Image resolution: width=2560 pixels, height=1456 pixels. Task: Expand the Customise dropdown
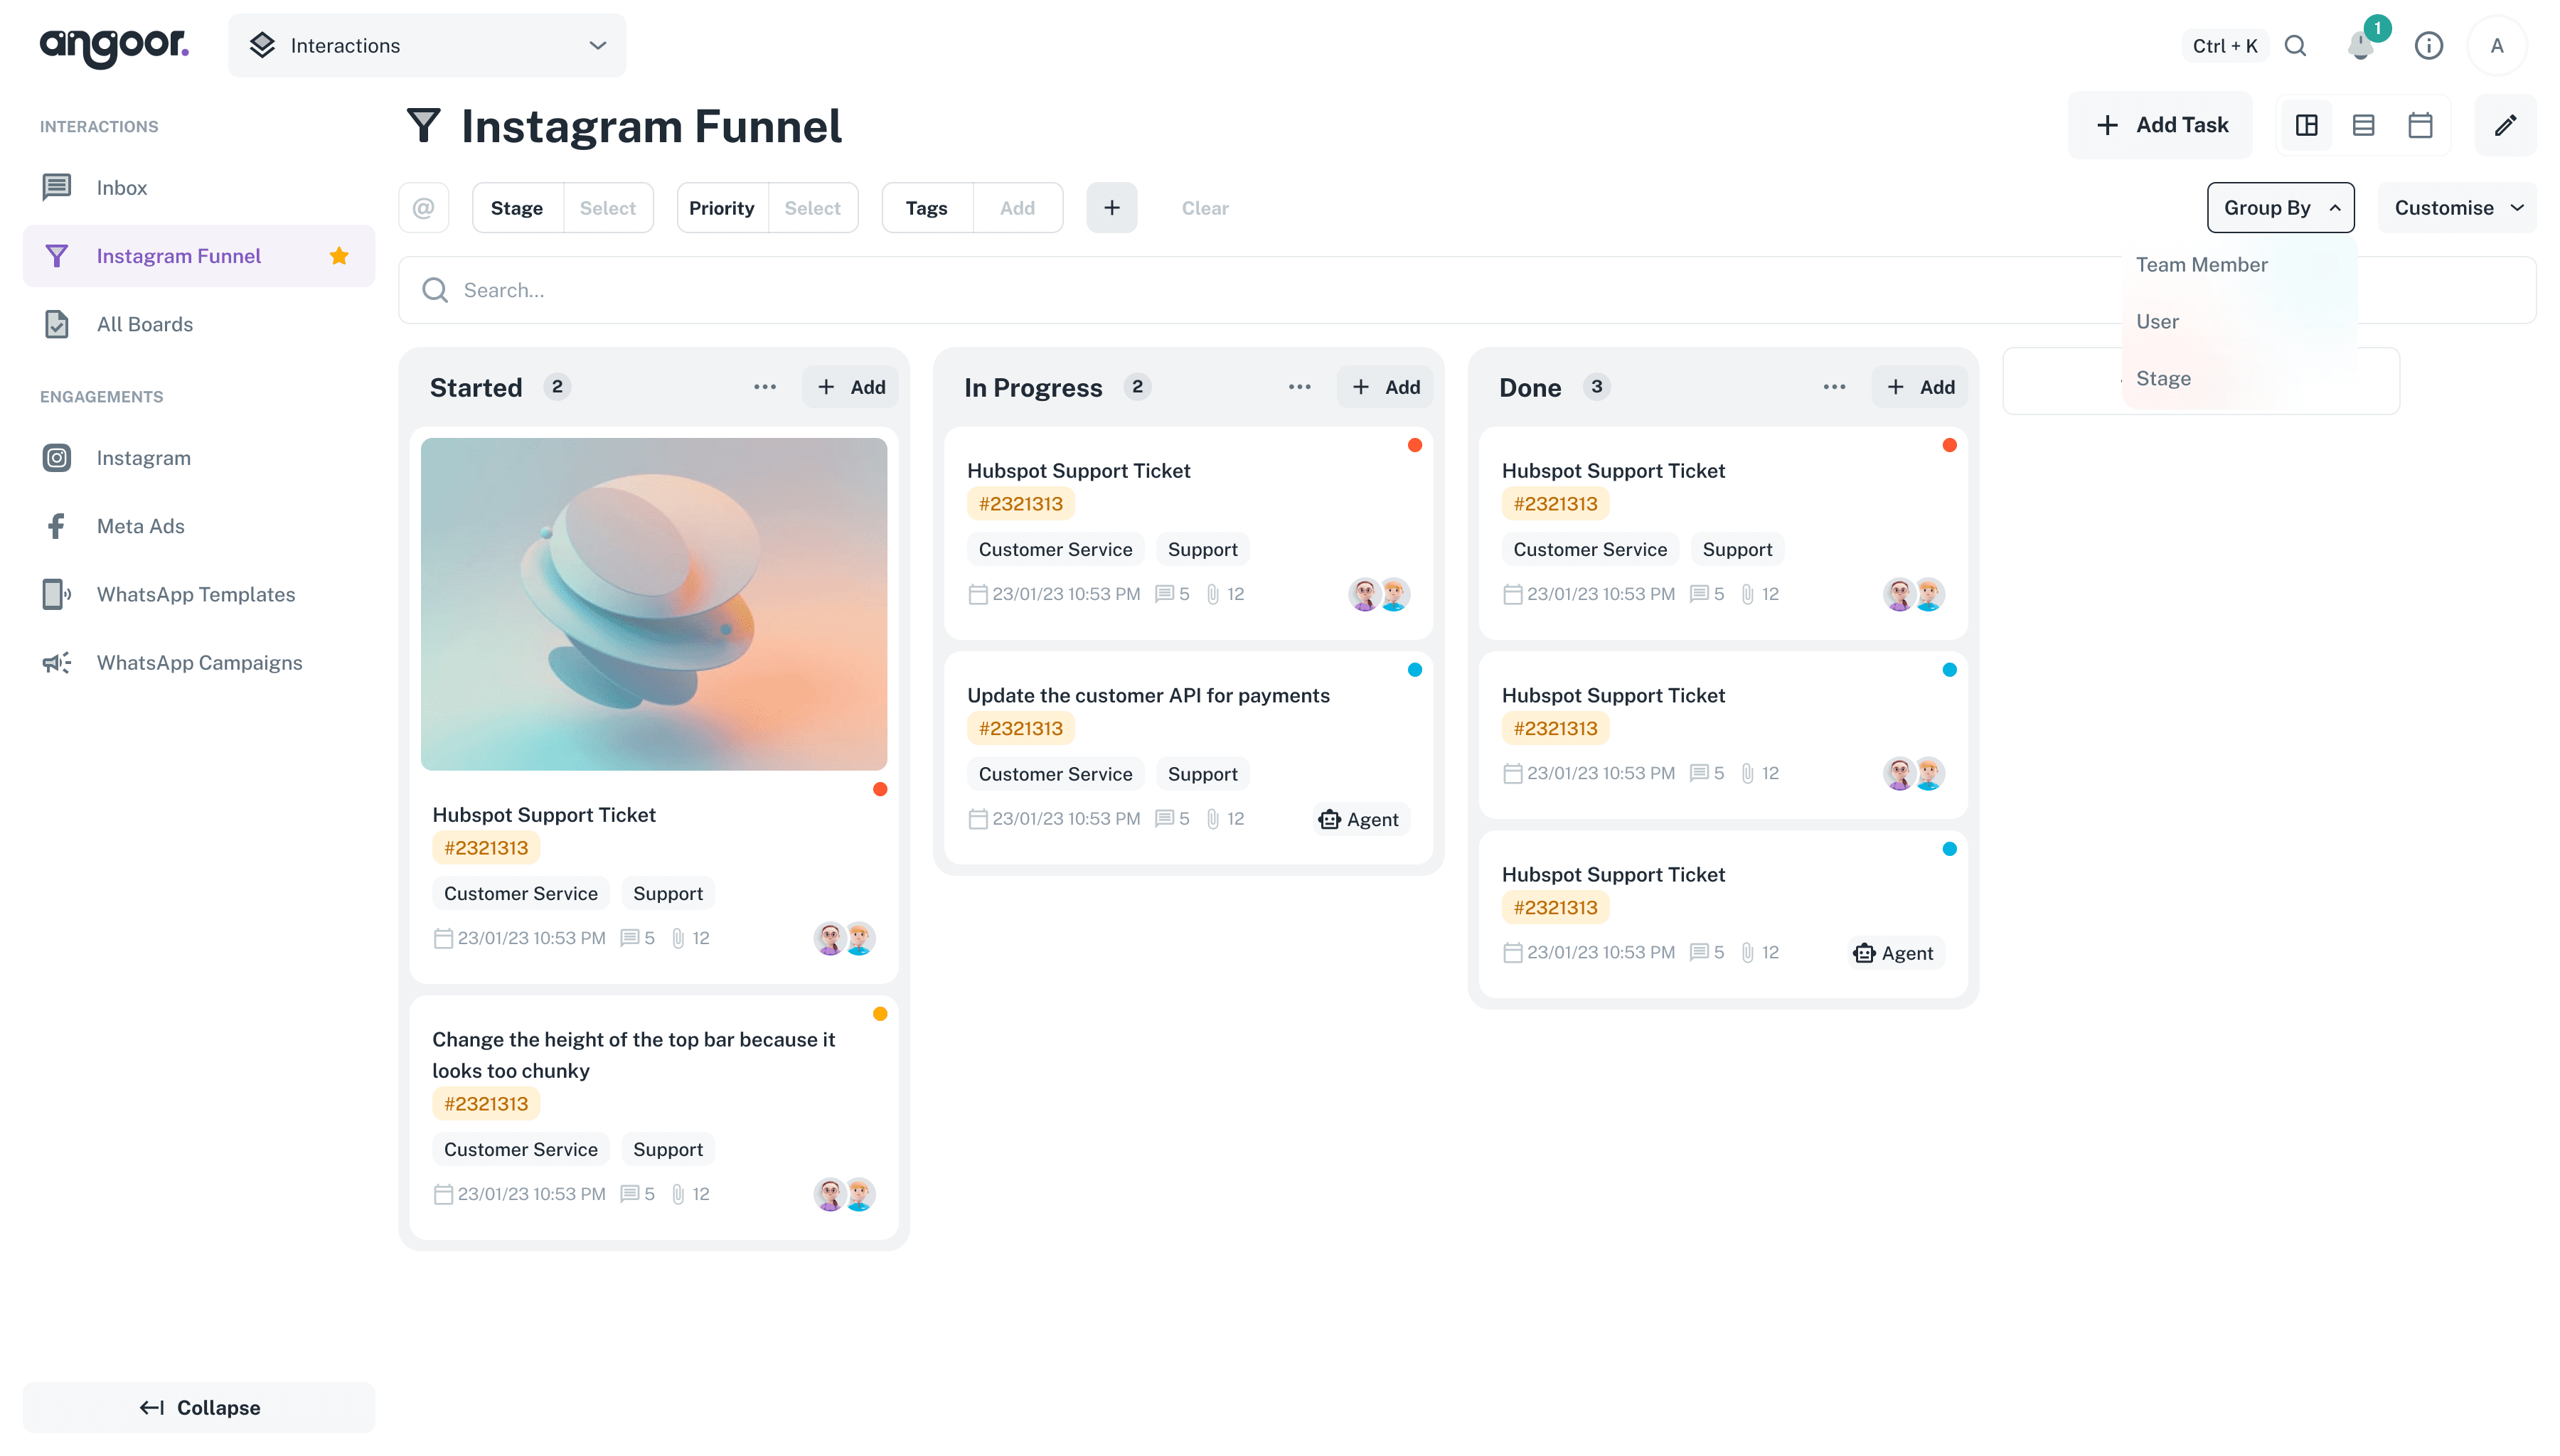coord(2457,207)
